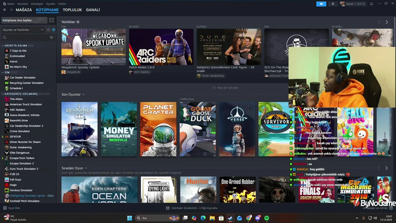Open the notifications bell icon
The height and width of the screenshot is (223, 396).
(333, 4)
